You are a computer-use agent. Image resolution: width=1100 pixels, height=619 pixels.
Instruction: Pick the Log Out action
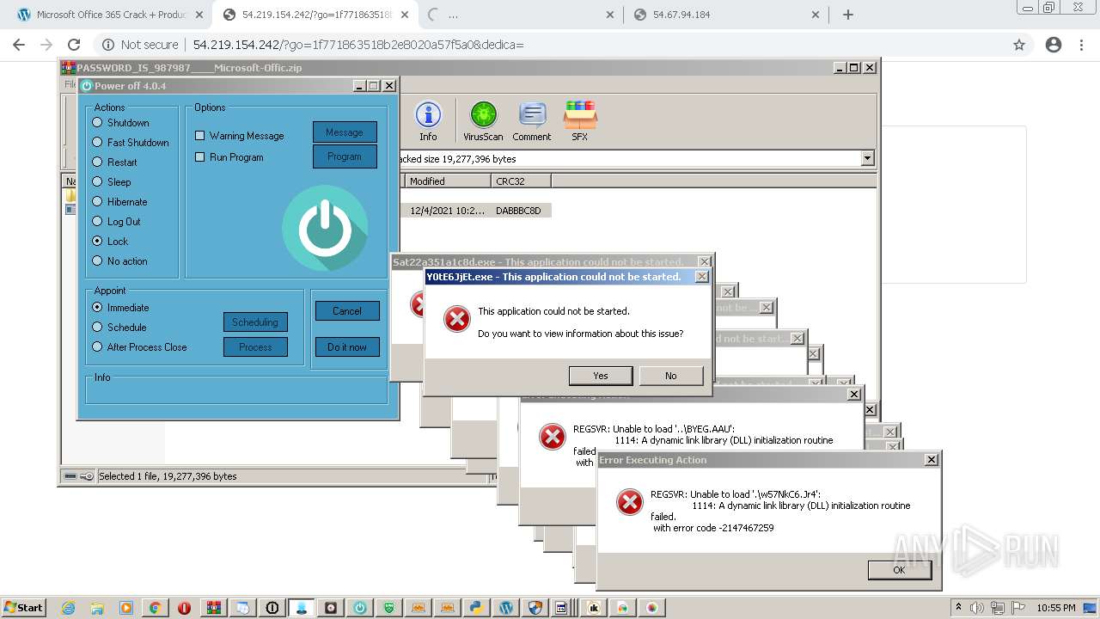tap(116, 222)
